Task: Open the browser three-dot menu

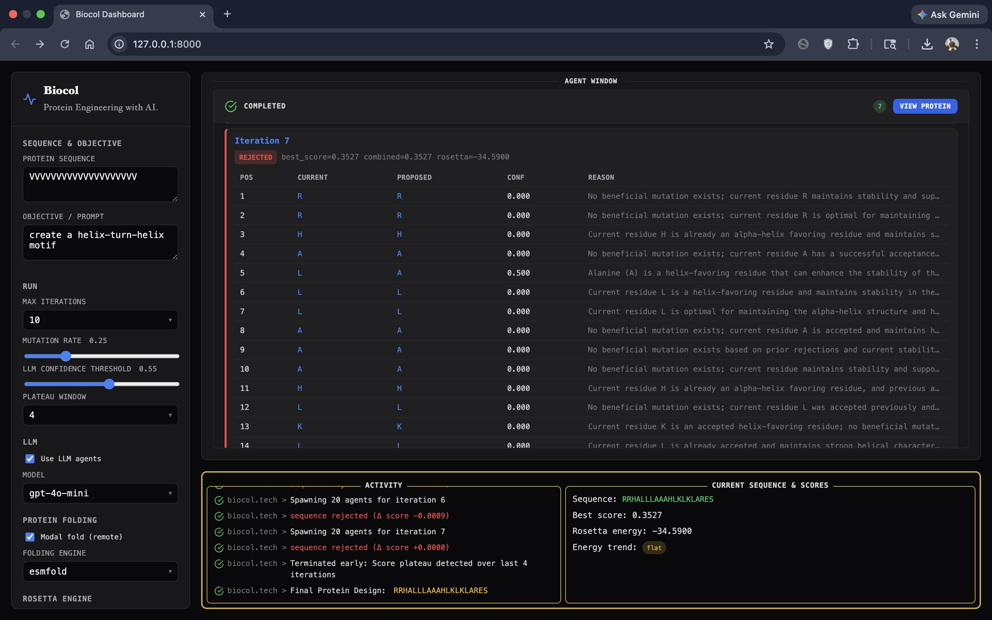Action: tap(977, 44)
